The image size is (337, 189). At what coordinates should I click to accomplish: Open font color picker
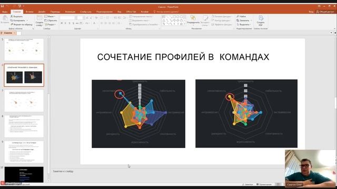point(94,23)
